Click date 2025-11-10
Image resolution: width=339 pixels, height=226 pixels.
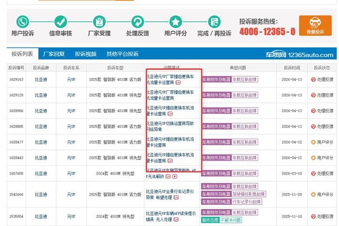click(292, 216)
